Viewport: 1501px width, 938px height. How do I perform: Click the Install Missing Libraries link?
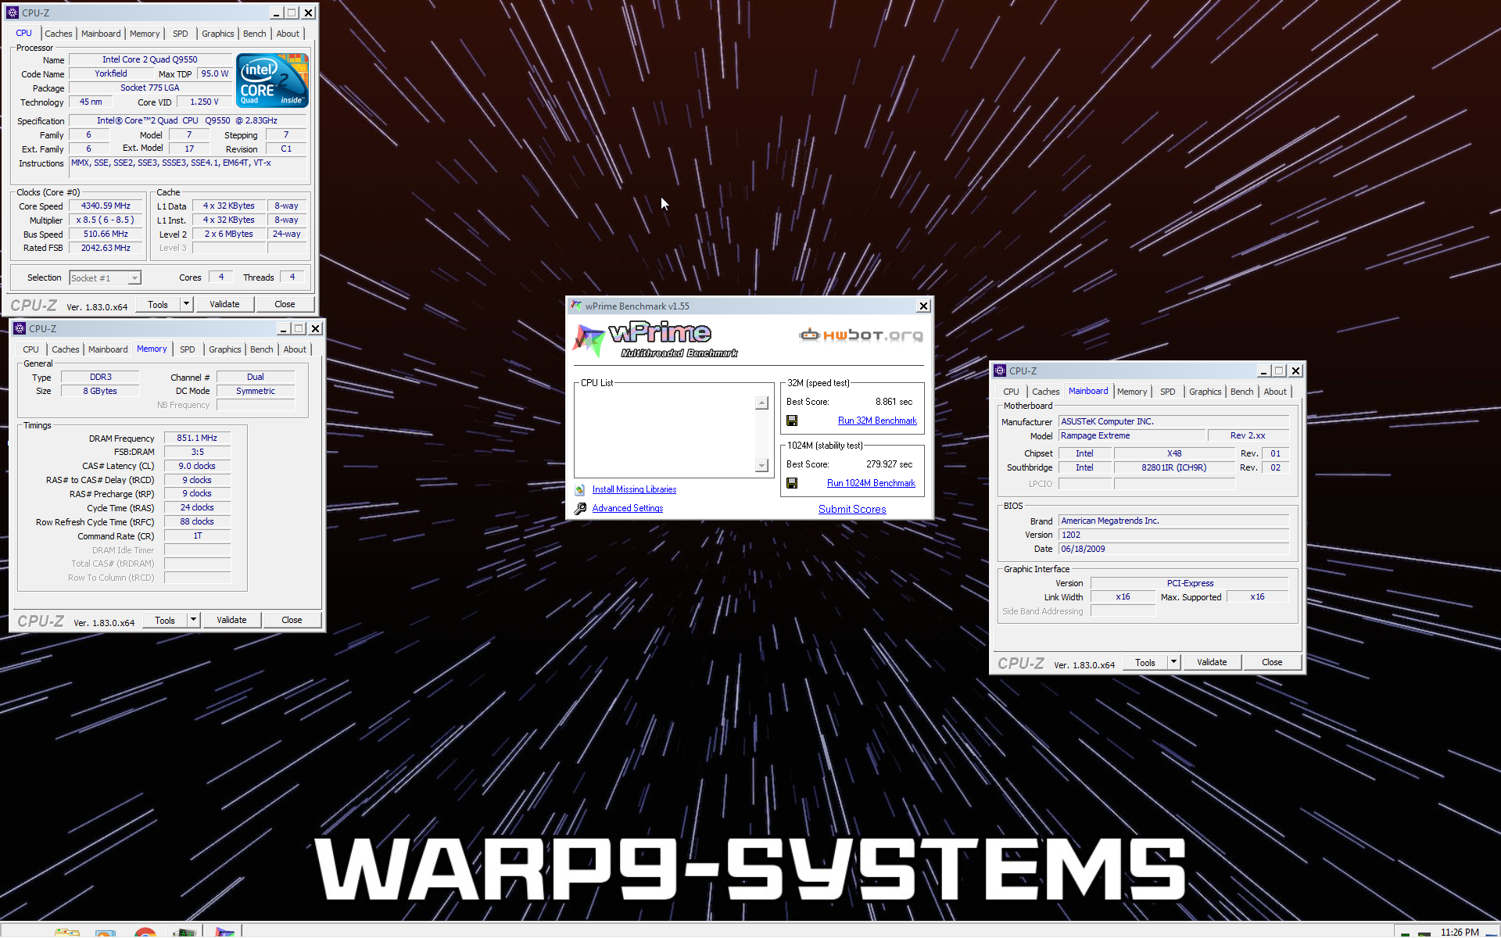634,489
